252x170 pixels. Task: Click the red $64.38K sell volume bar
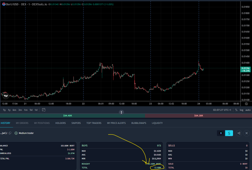tap(199, 115)
